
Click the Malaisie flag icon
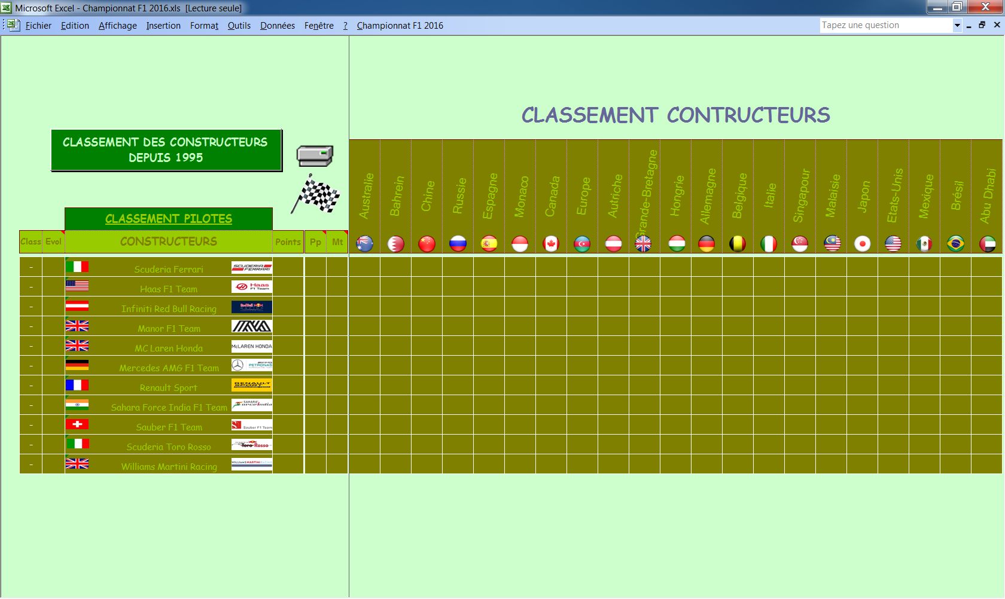tap(832, 244)
